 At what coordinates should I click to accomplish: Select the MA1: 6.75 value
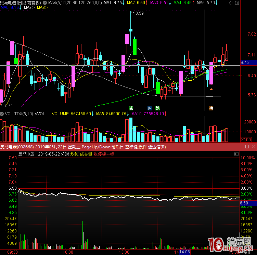[x=113, y=3]
